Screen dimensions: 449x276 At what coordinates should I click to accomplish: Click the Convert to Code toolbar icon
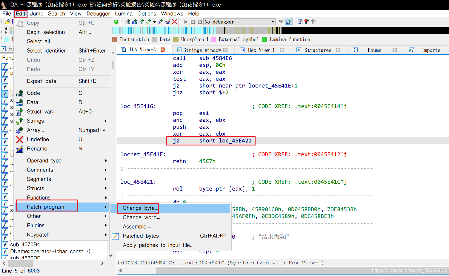click(128, 22)
